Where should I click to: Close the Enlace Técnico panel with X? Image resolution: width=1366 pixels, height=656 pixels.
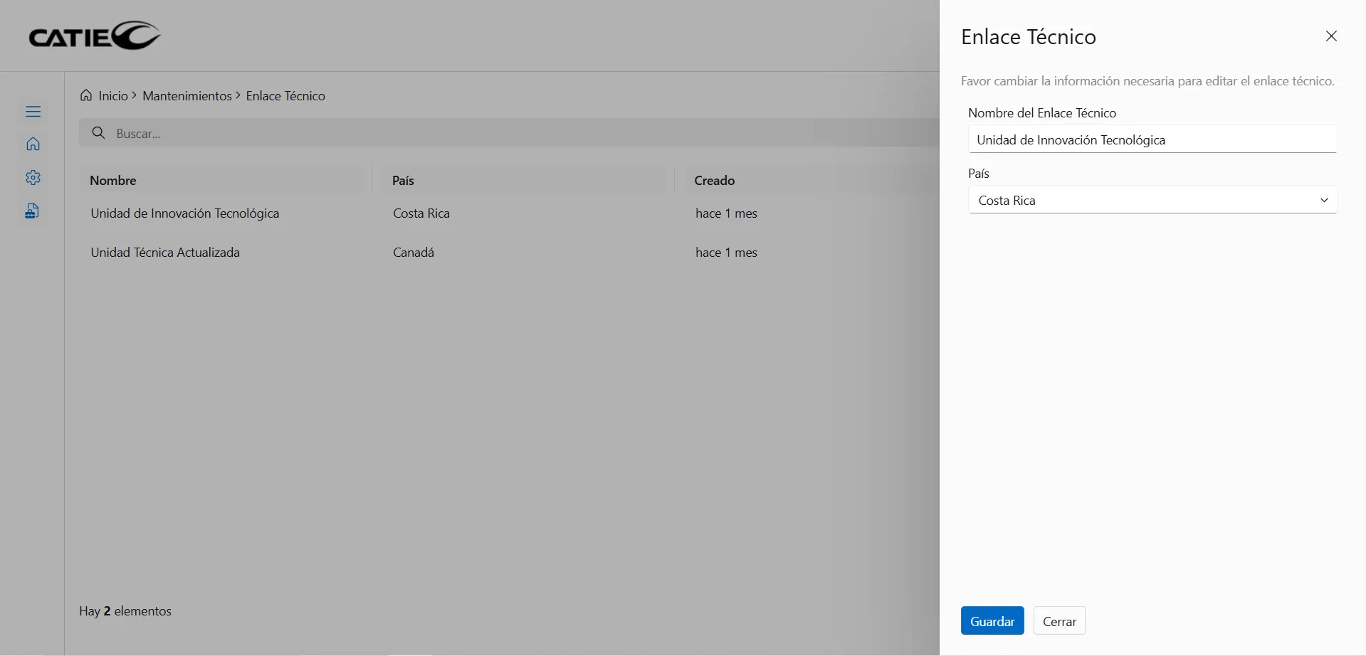click(1331, 36)
